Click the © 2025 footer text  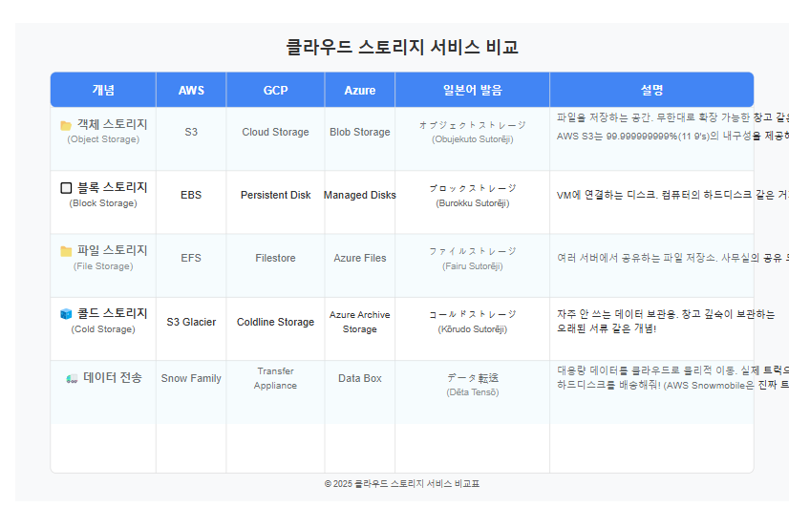402,484
